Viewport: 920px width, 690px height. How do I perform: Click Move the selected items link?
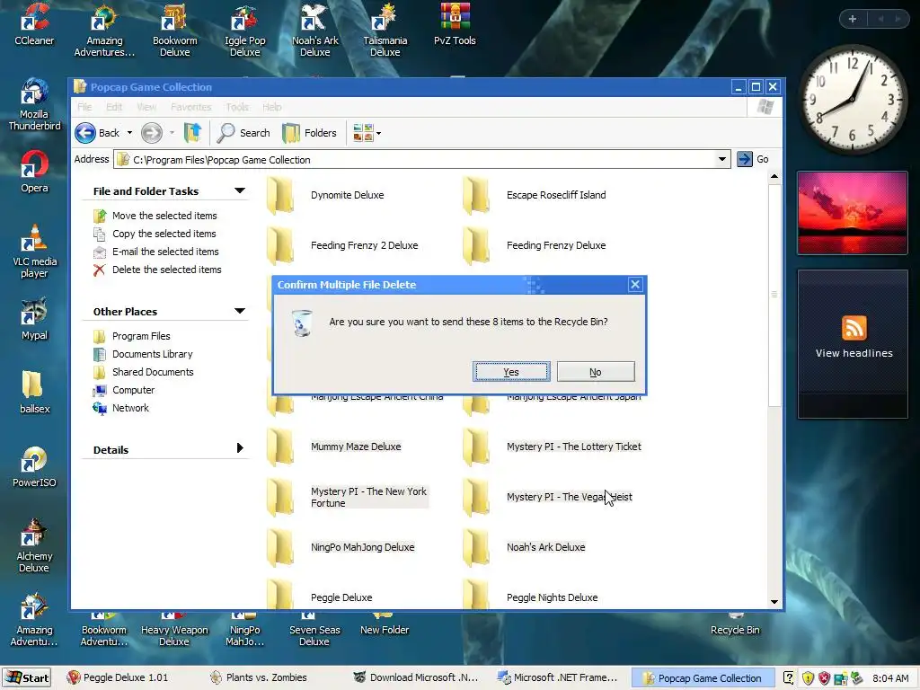(164, 216)
